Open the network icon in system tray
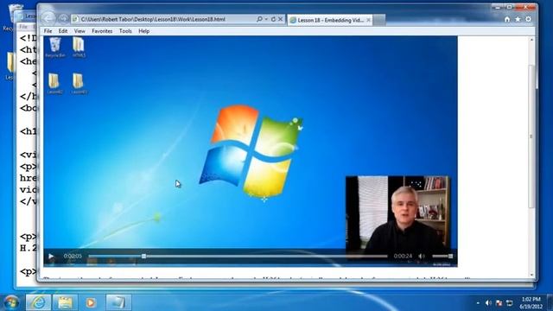This screenshot has height=311, width=553. pyautogui.click(x=510, y=302)
